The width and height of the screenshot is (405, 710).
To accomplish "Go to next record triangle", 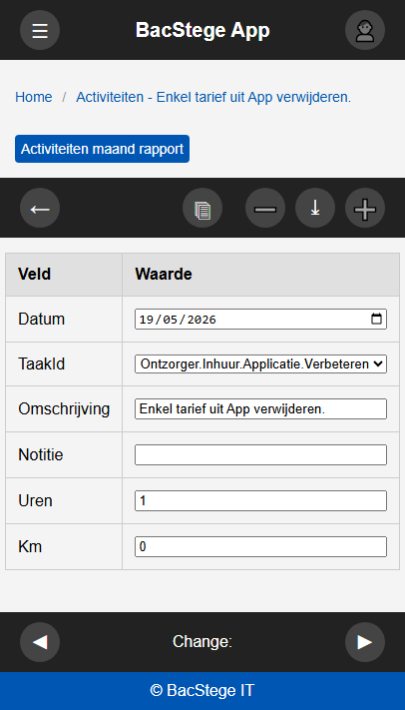I will pos(365,642).
